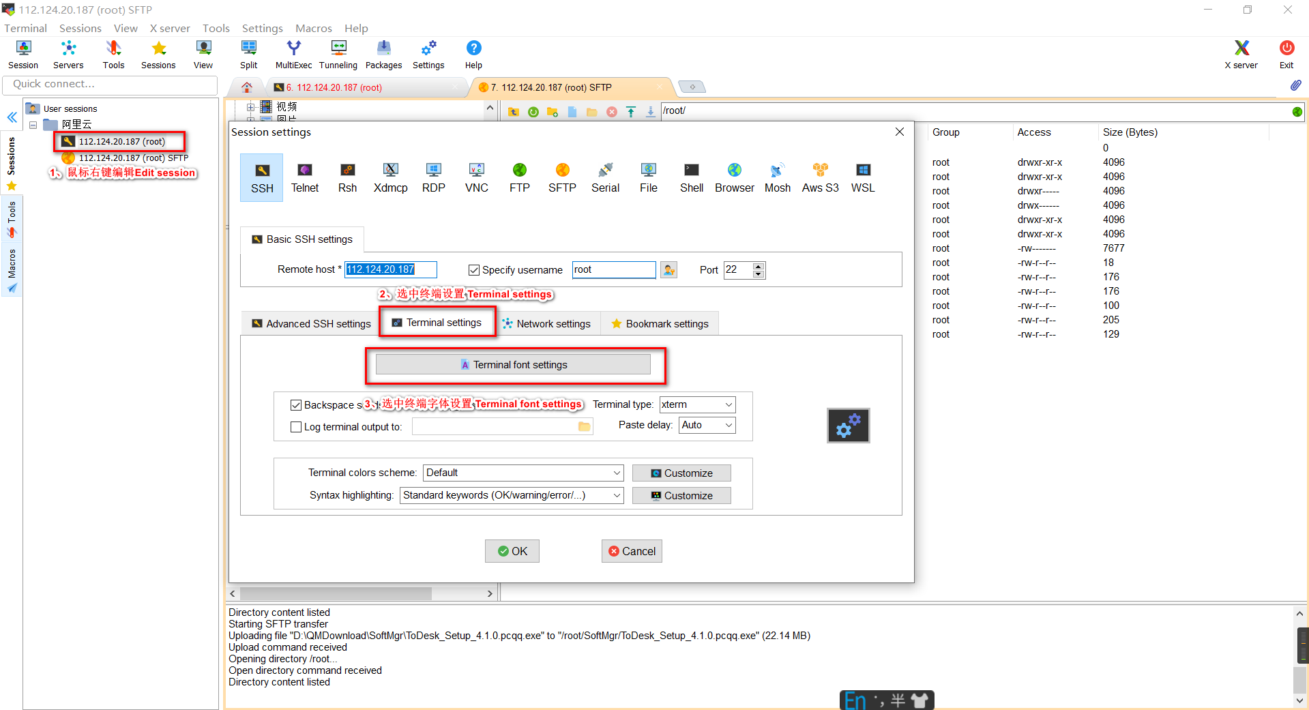
Task: Open the WSL session type
Action: (x=862, y=177)
